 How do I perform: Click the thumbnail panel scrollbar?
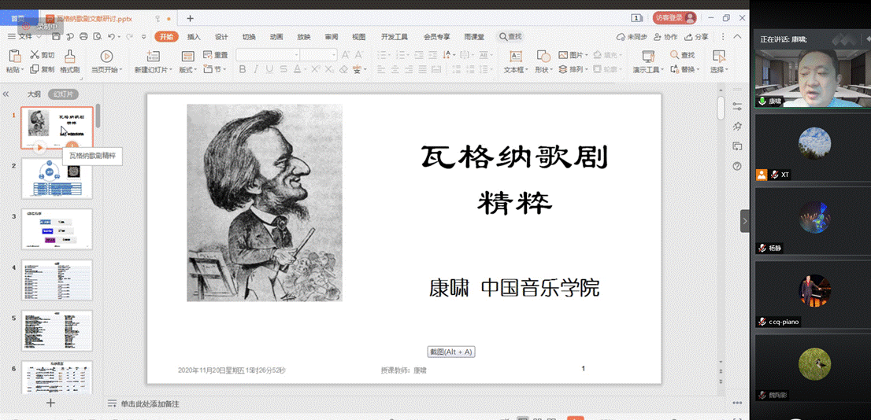[x=98, y=116]
